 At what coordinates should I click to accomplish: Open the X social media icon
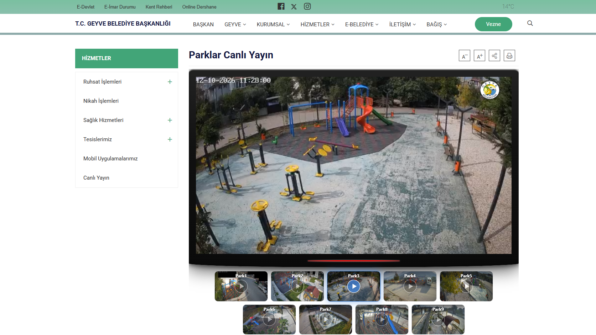point(294,7)
